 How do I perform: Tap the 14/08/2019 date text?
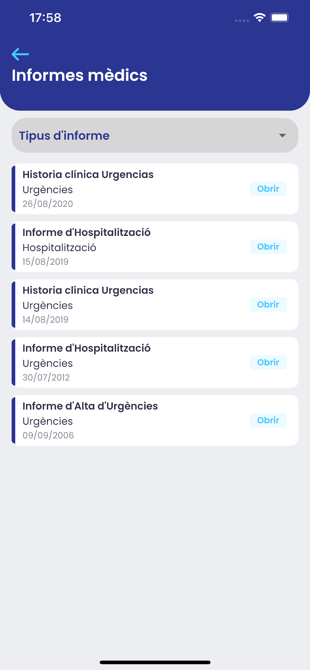pos(46,319)
